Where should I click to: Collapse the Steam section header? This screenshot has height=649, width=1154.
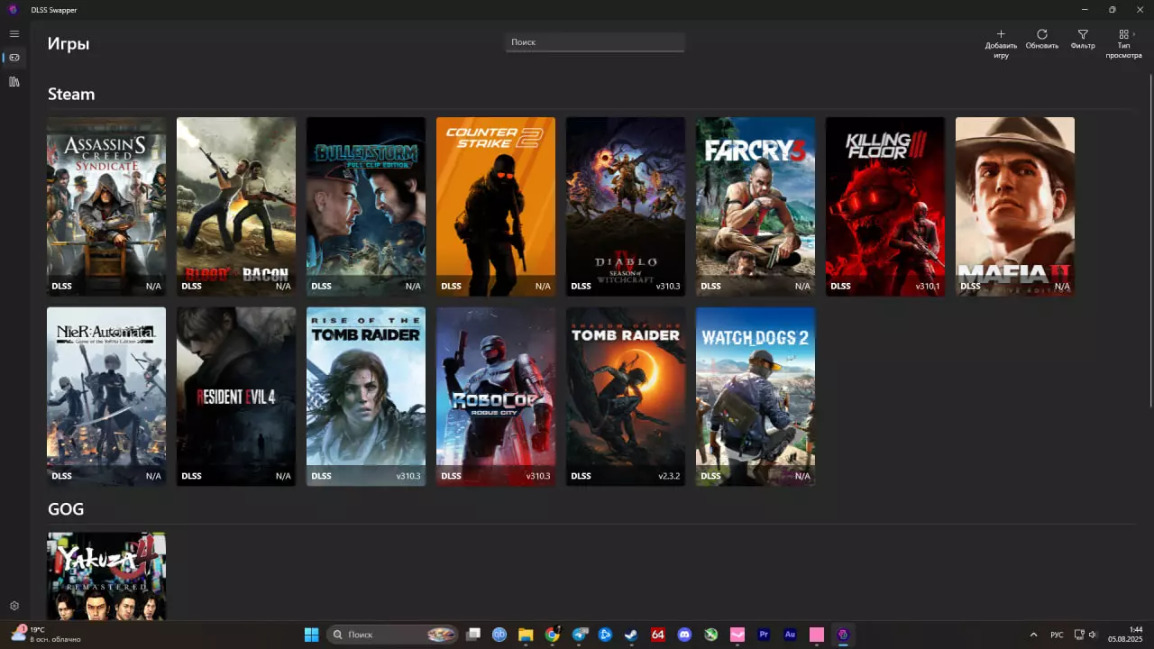(71, 95)
